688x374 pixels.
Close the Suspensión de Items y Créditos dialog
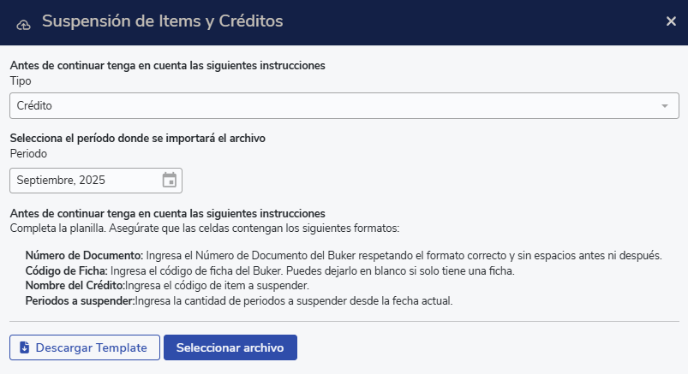(671, 21)
